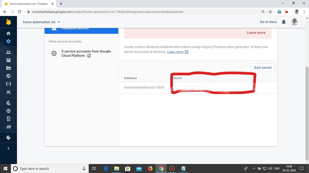This screenshot has width=309, height=173.
Task: Open Performance gauge icon in sidebar
Action: click(8, 111)
